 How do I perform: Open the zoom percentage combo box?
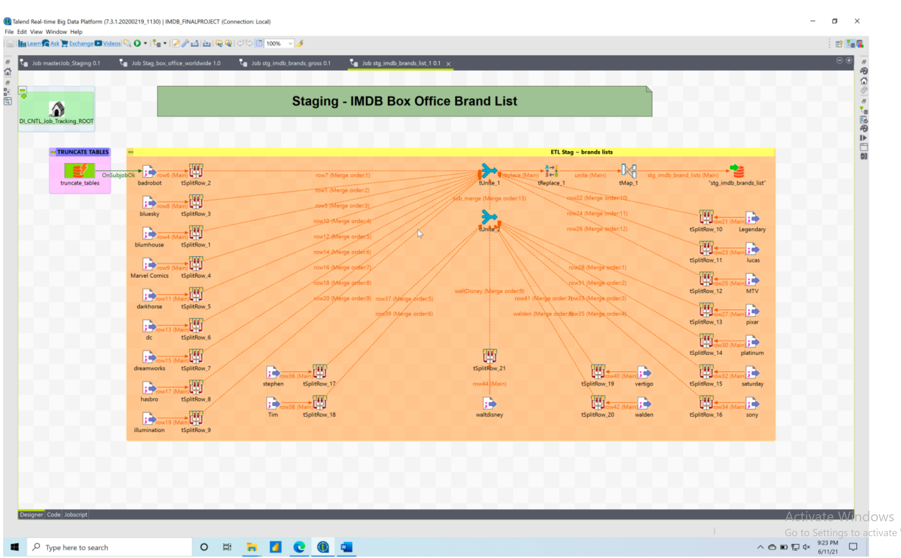coord(279,44)
